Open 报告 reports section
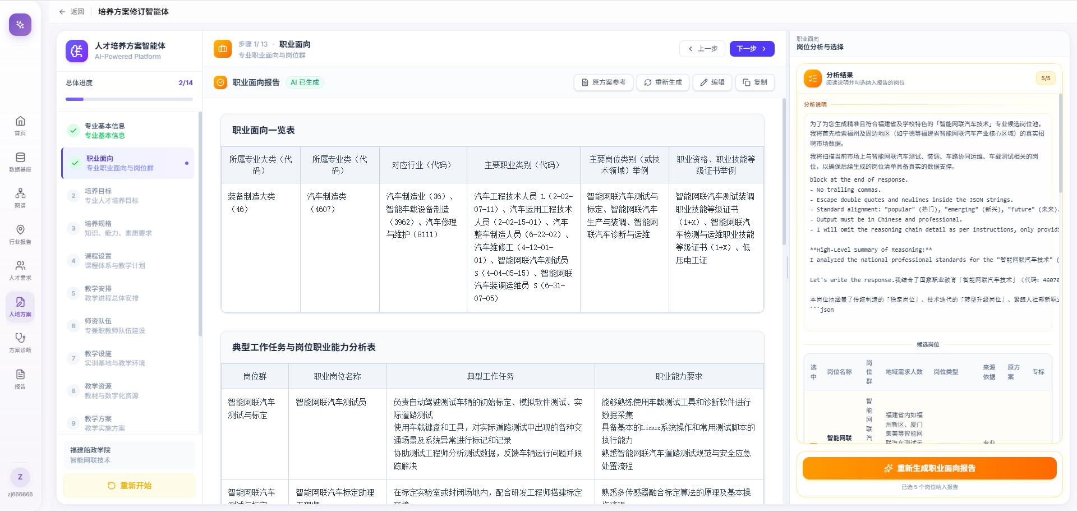The height and width of the screenshot is (512, 1077). [x=20, y=379]
